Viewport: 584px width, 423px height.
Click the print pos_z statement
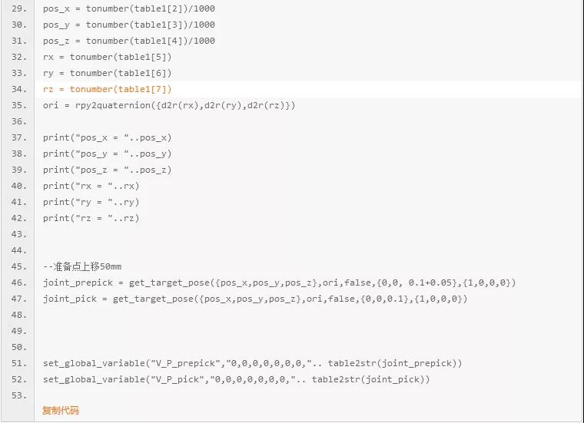(x=108, y=170)
